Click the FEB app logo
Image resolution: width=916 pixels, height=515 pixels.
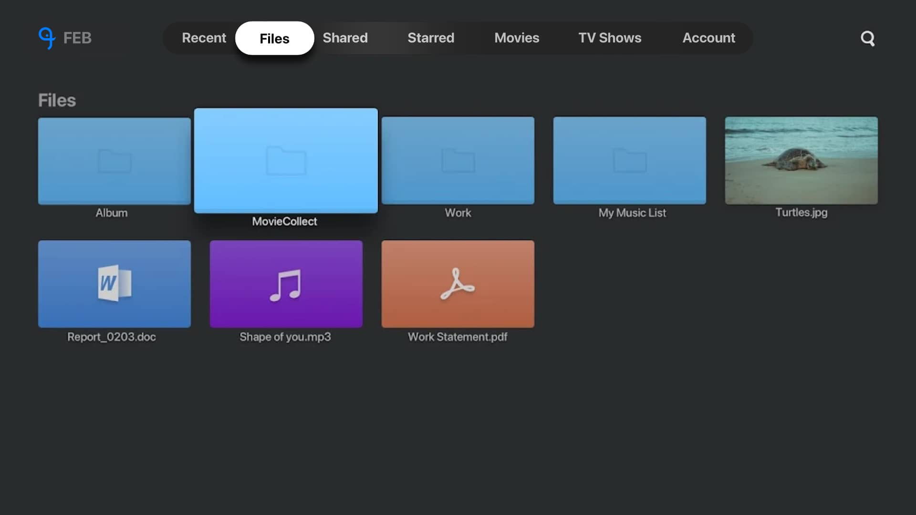coord(65,38)
